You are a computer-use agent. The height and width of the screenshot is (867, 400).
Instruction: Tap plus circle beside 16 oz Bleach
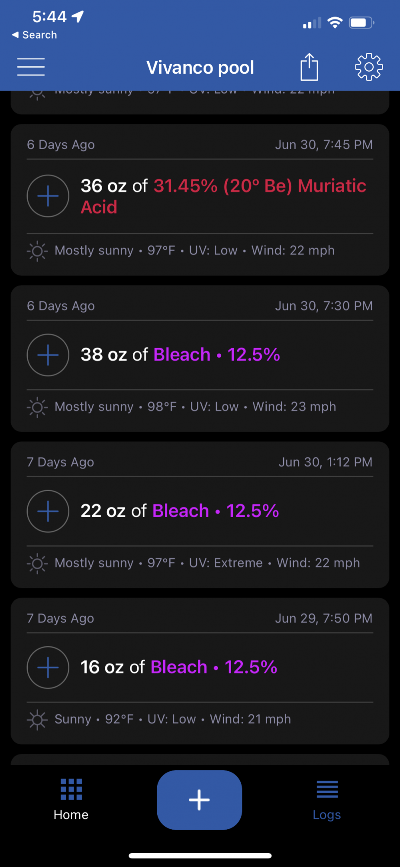click(x=48, y=667)
